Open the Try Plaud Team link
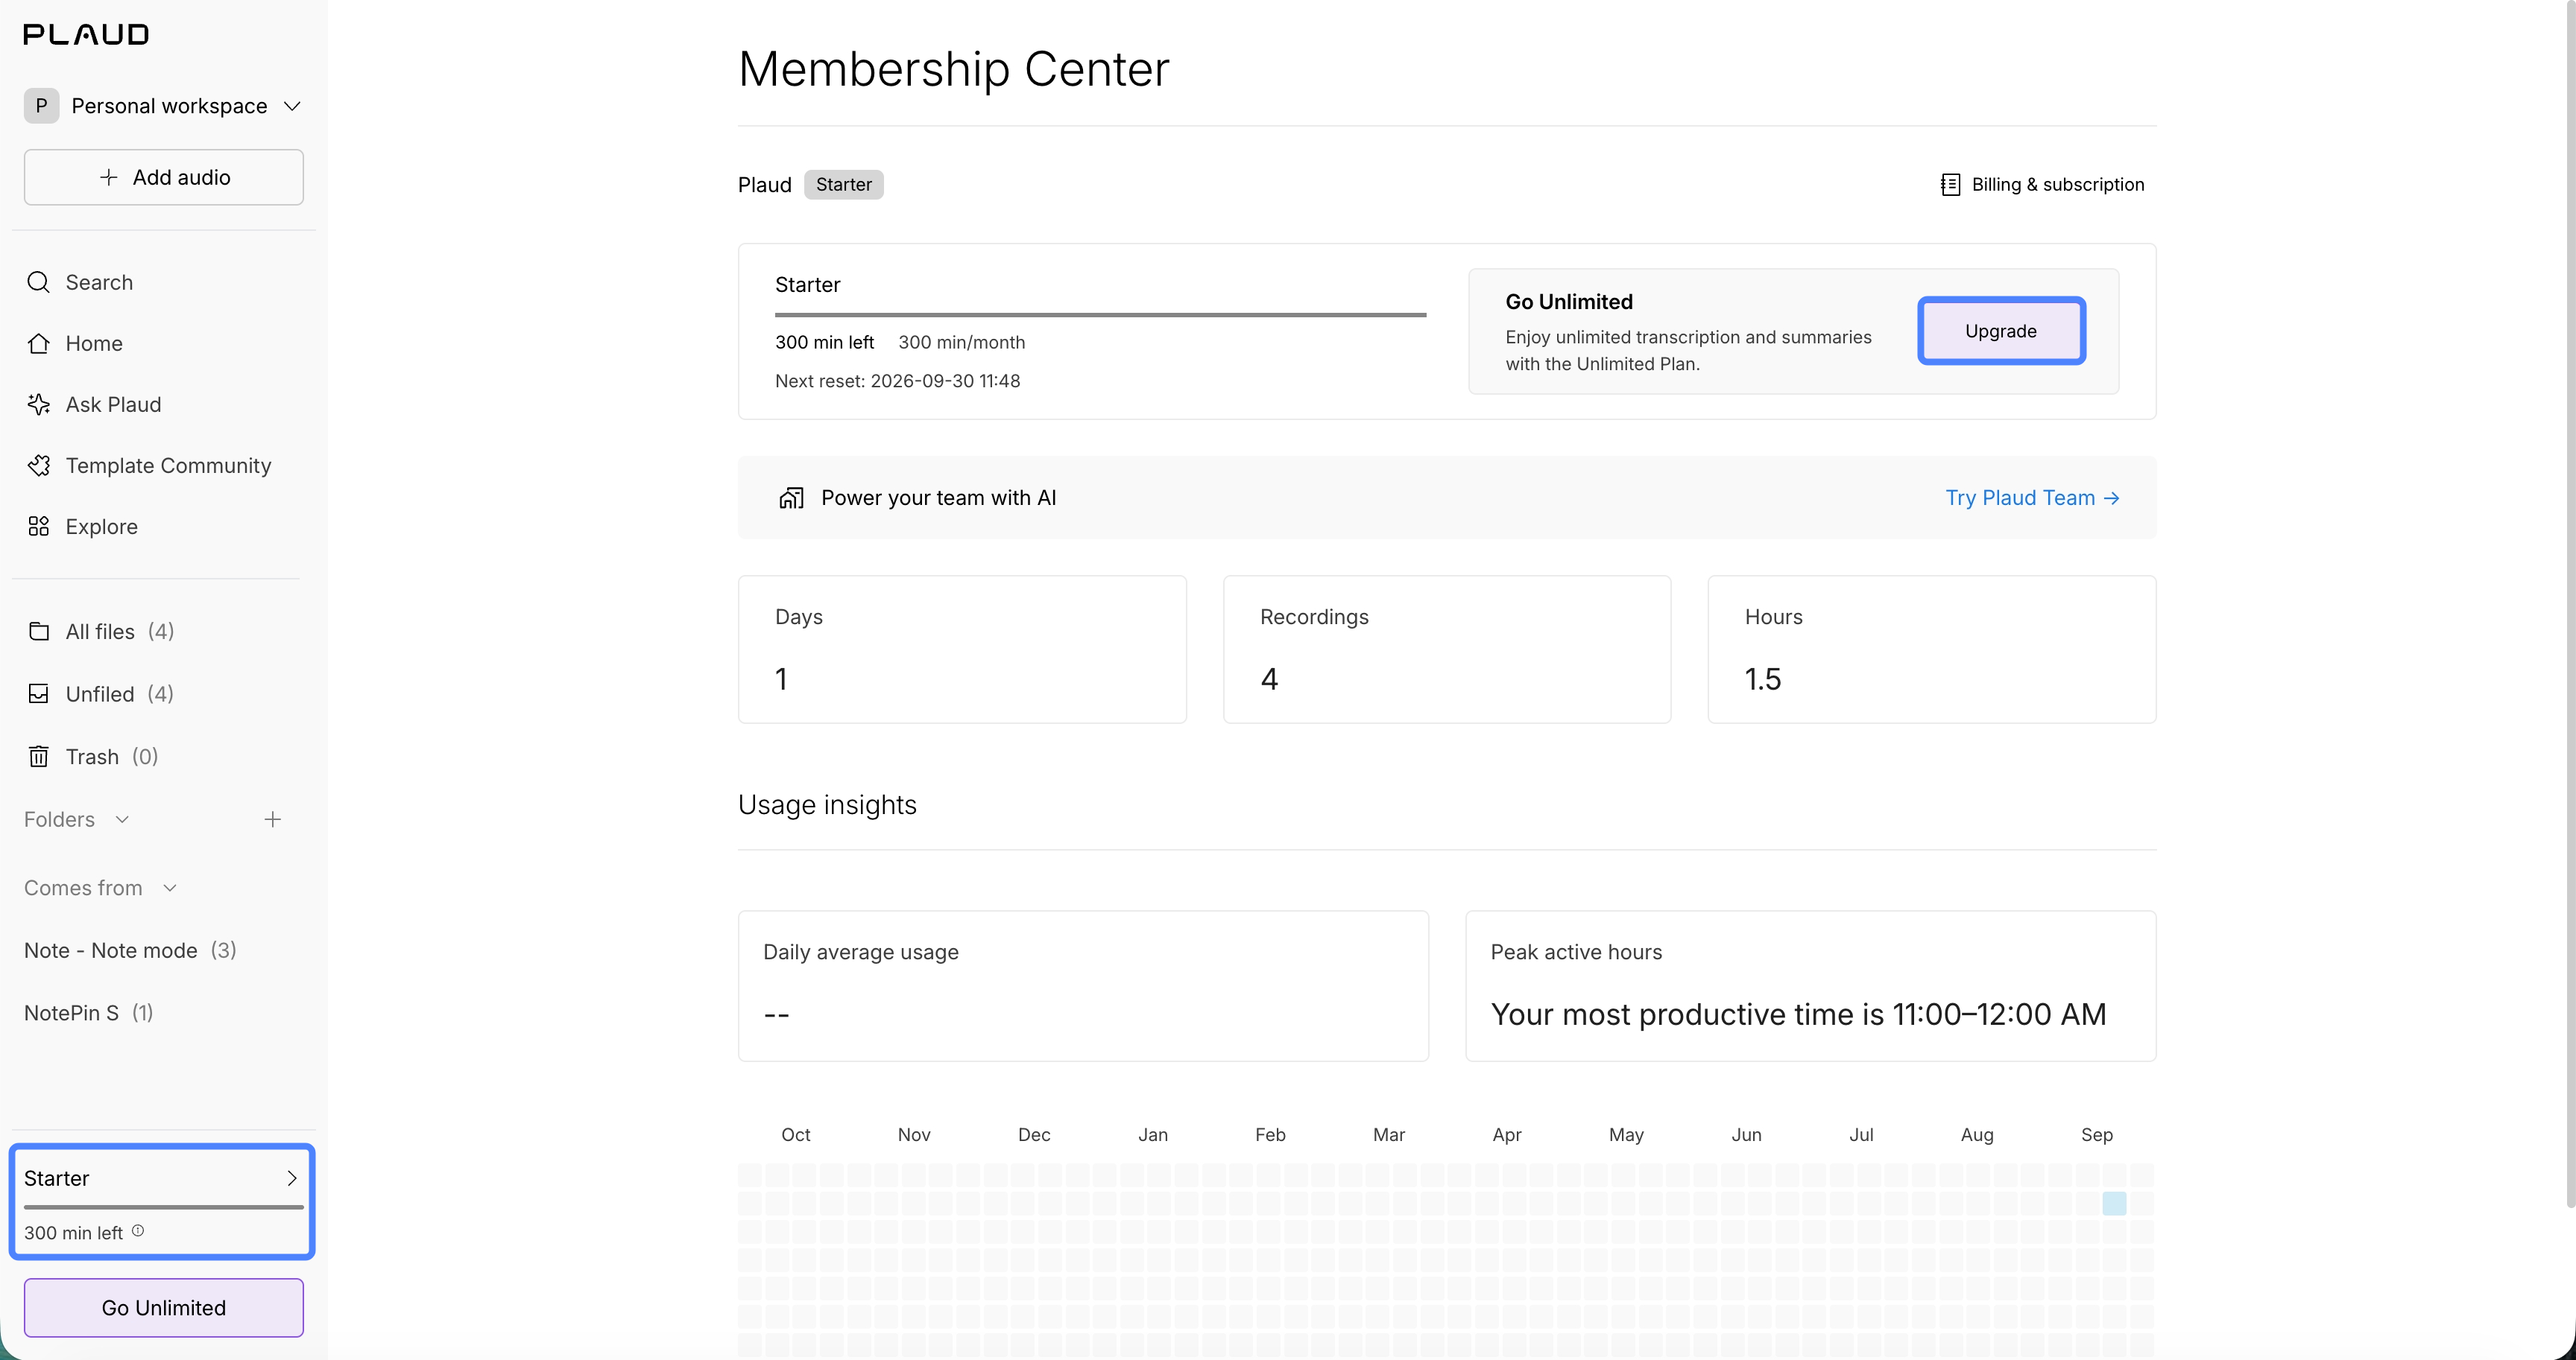Screen dimensions: 2576x1360 (x=2032, y=498)
